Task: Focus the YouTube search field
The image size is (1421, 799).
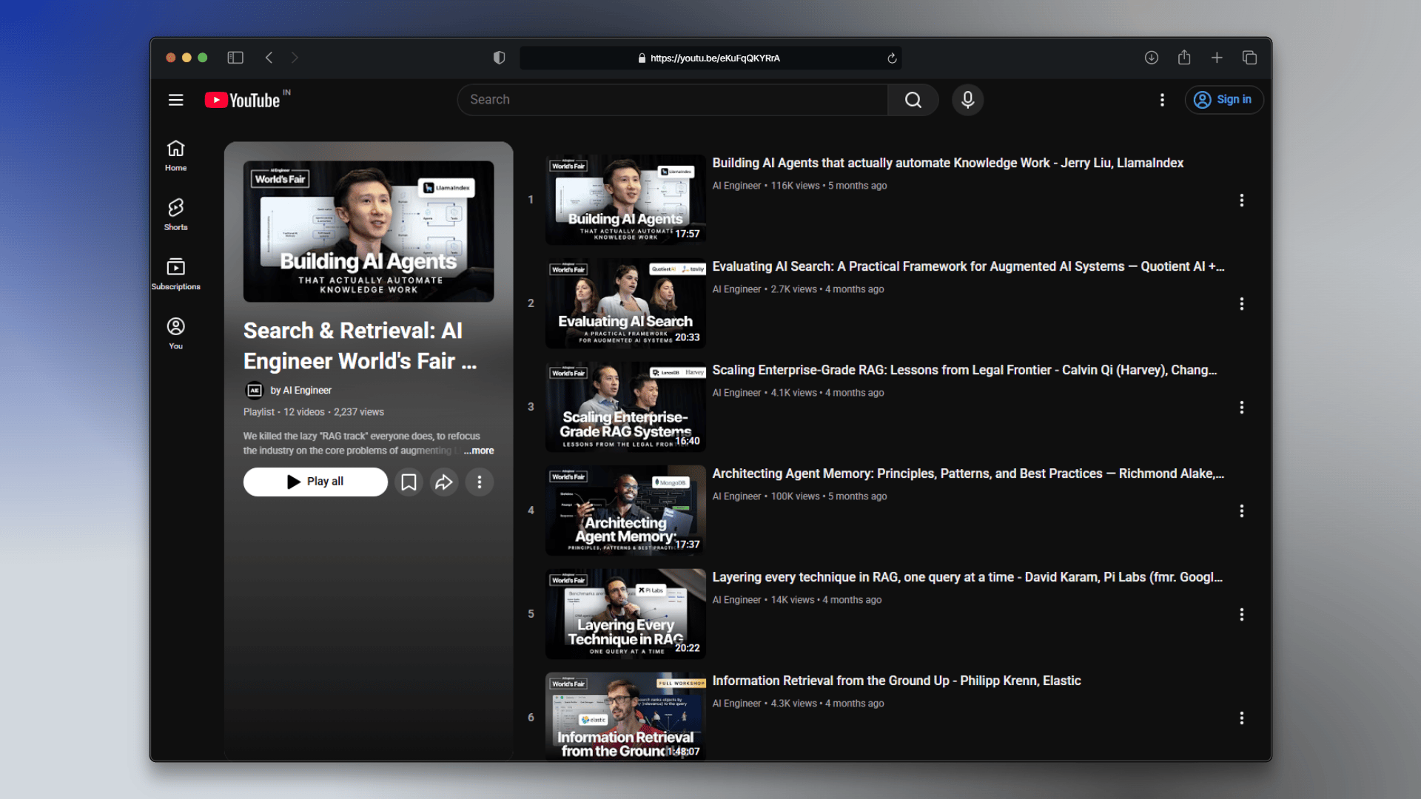Action: coord(673,100)
